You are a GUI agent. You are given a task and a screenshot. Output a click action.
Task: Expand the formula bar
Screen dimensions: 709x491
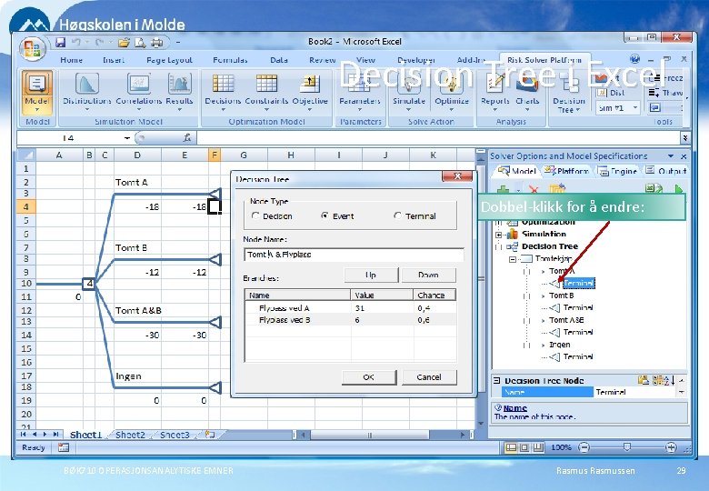coord(685,138)
